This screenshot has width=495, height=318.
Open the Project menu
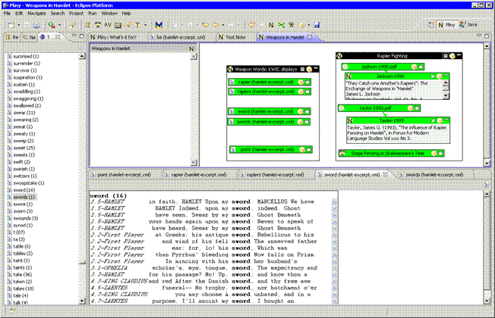coord(77,14)
